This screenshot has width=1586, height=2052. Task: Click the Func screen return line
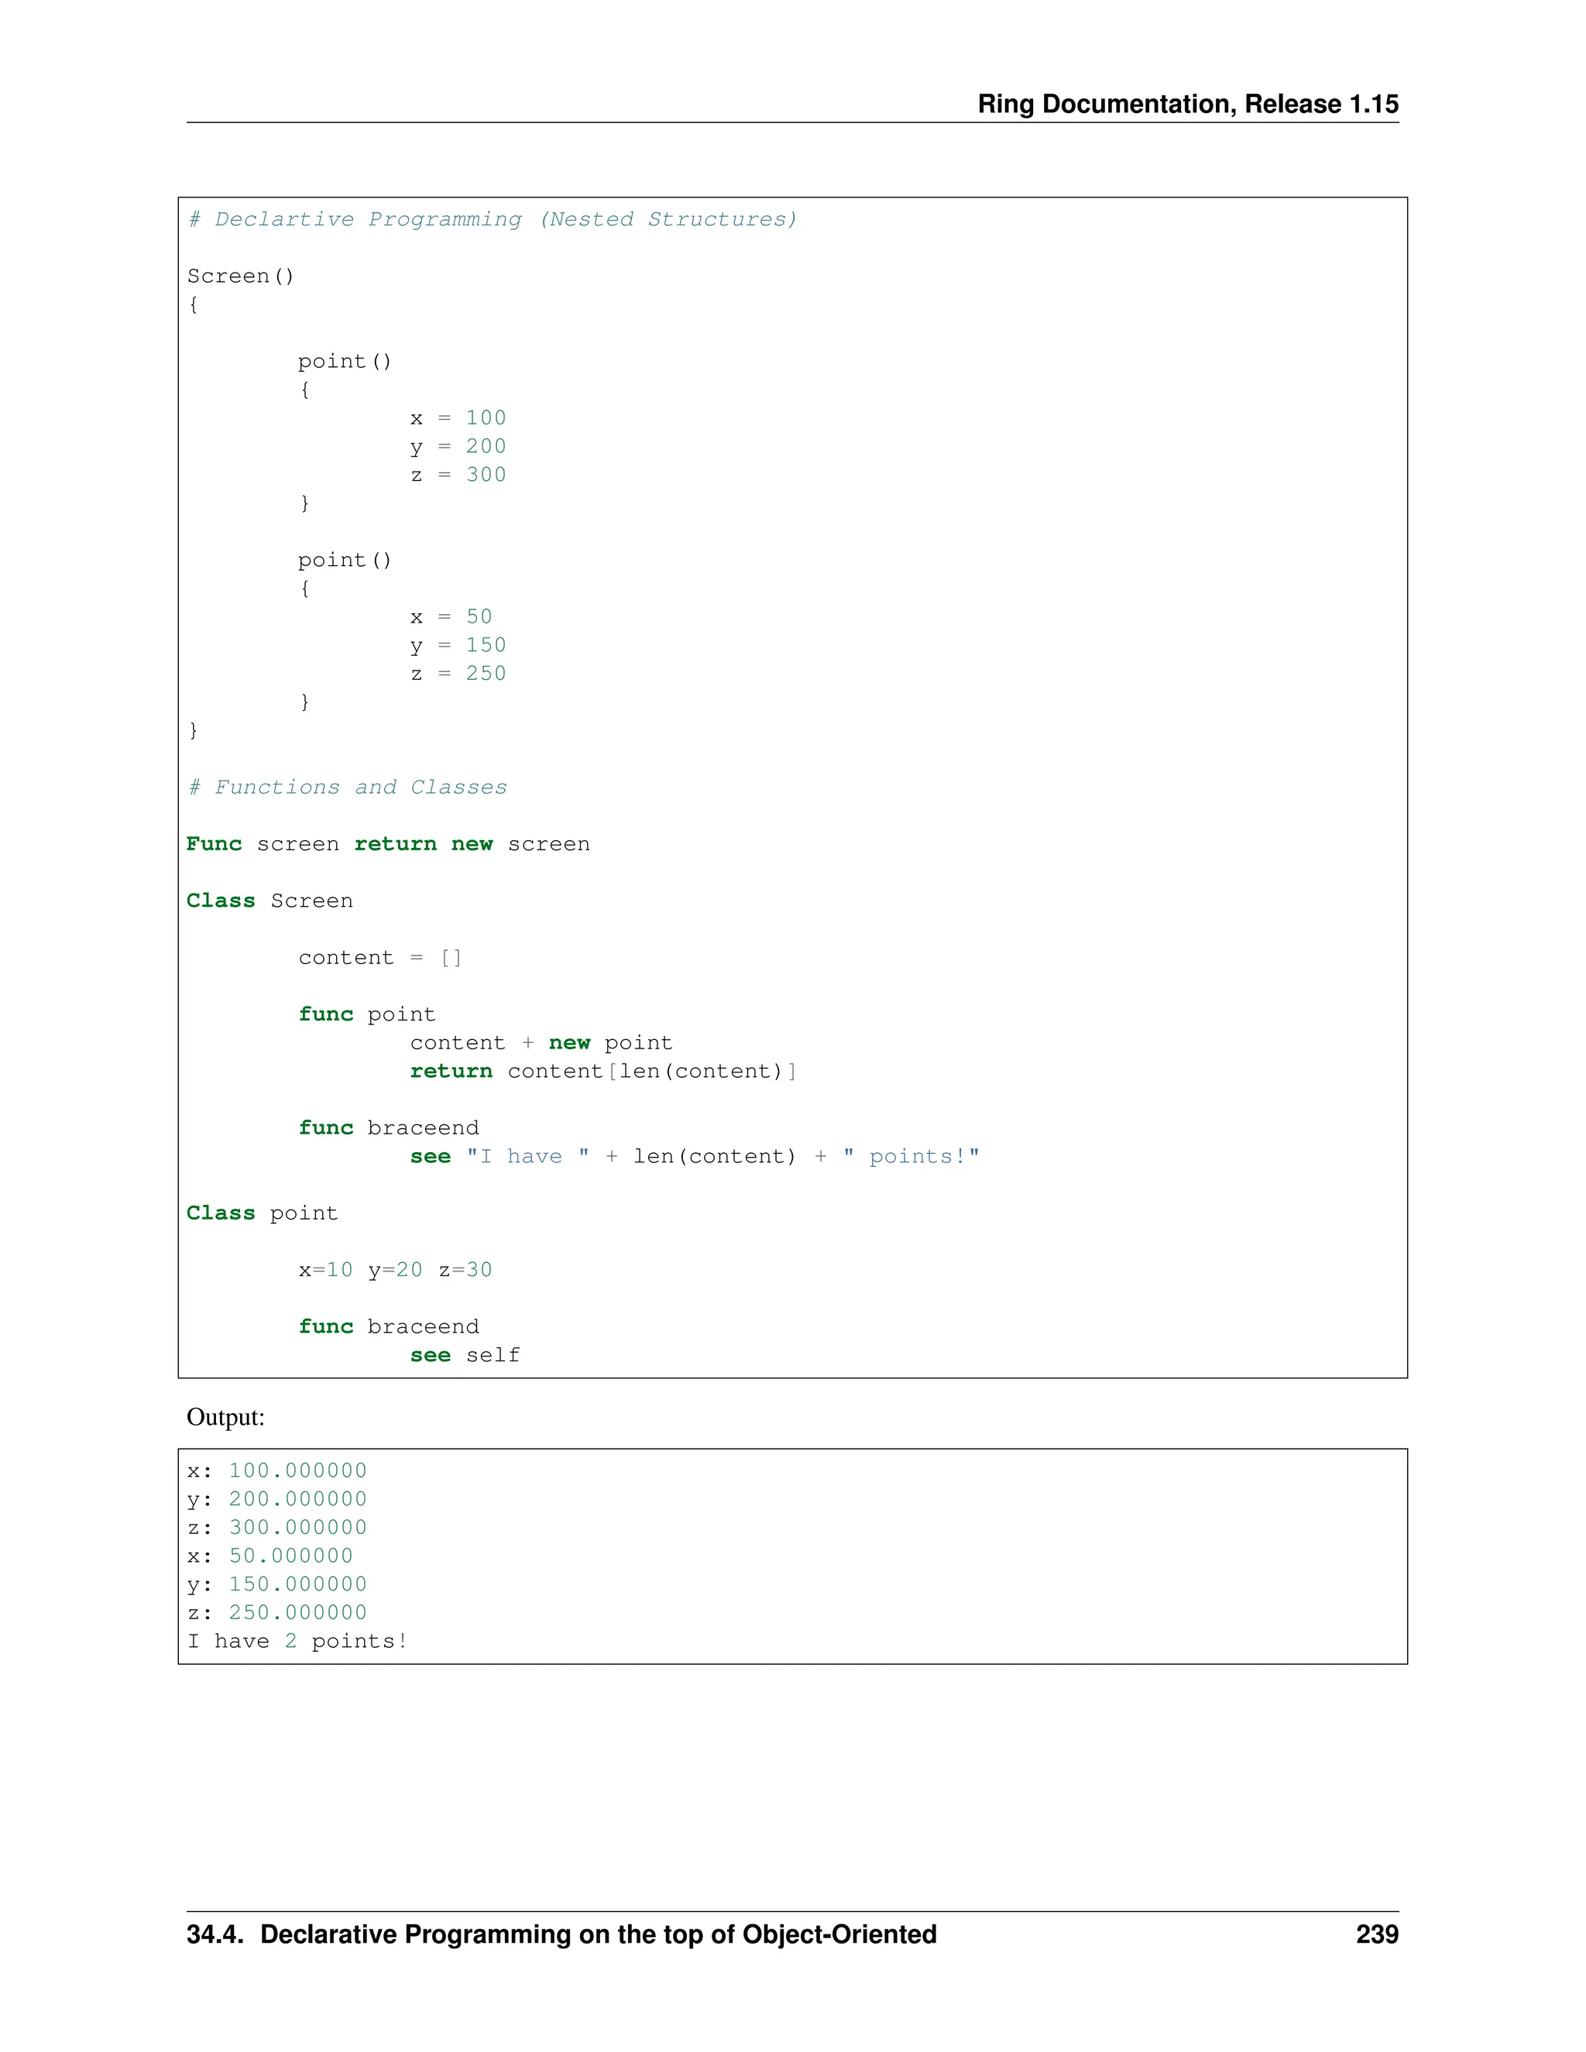tap(387, 844)
